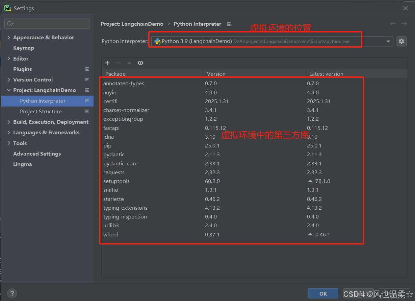Click the upgrade package up-arrow icon
415x301 pixels.
129,63
